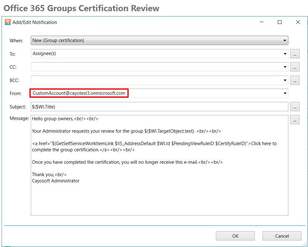The width and height of the screenshot is (308, 247).
Task: Click the Office 365 Groups Certification Review heading
Action: pos(81,8)
